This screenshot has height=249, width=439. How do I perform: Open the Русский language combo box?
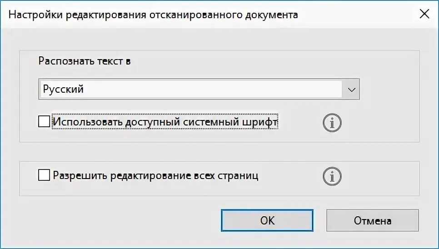click(199, 89)
